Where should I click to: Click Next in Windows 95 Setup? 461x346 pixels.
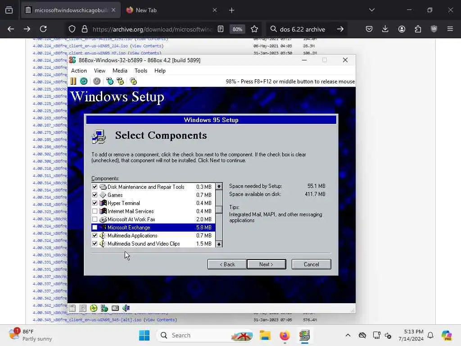(x=267, y=264)
